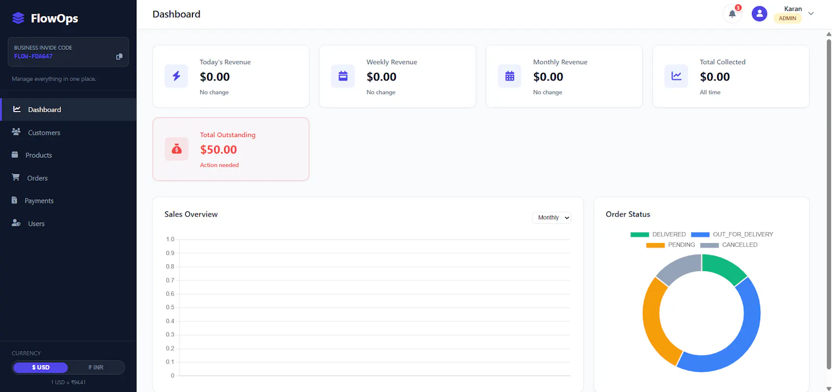Click the Dashboard chart icon in sidebar
This screenshot has height=392, width=832.
pyautogui.click(x=17, y=110)
